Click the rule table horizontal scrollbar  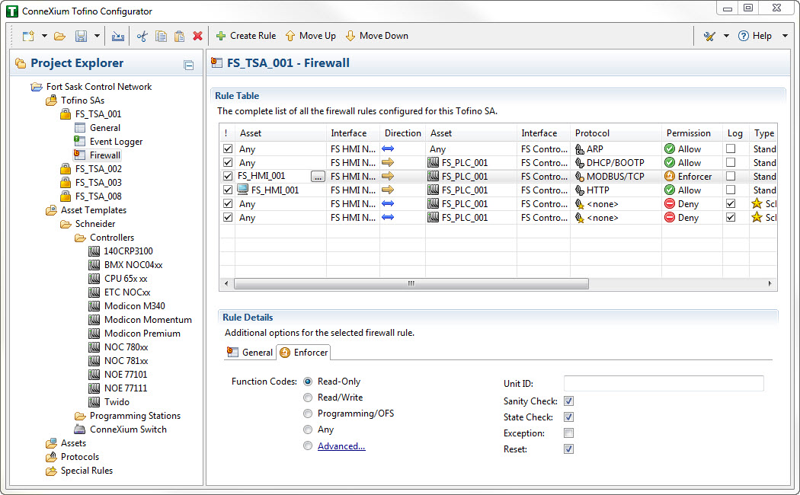(411, 283)
